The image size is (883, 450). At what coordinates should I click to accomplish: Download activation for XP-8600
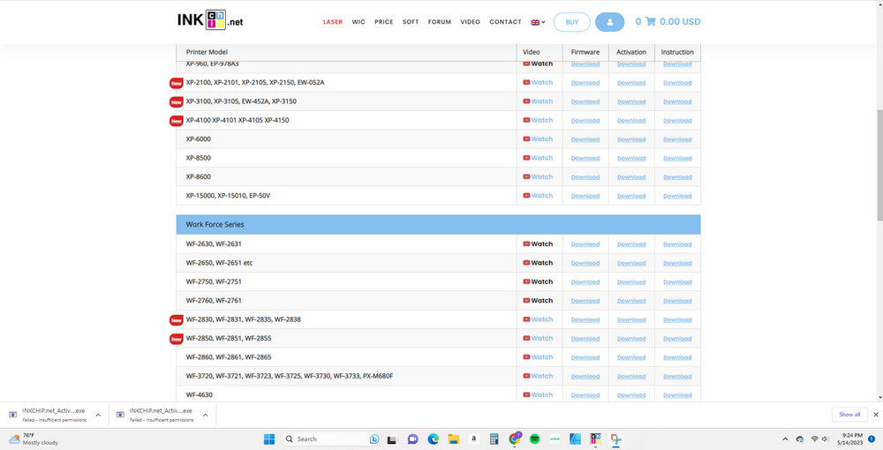pos(631,177)
